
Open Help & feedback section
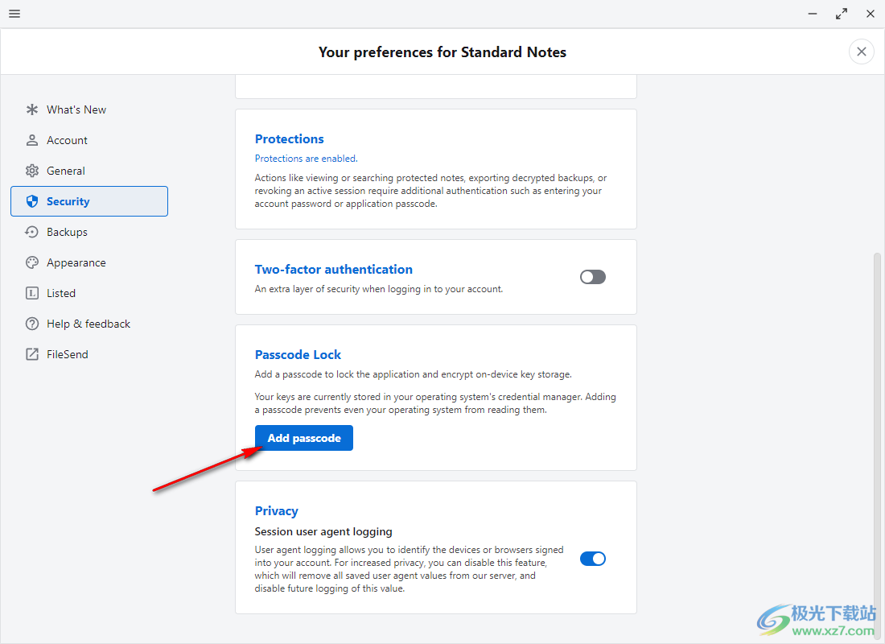pyautogui.click(x=89, y=324)
